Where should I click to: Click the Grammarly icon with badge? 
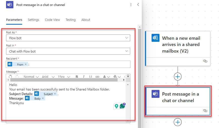tap(122, 106)
